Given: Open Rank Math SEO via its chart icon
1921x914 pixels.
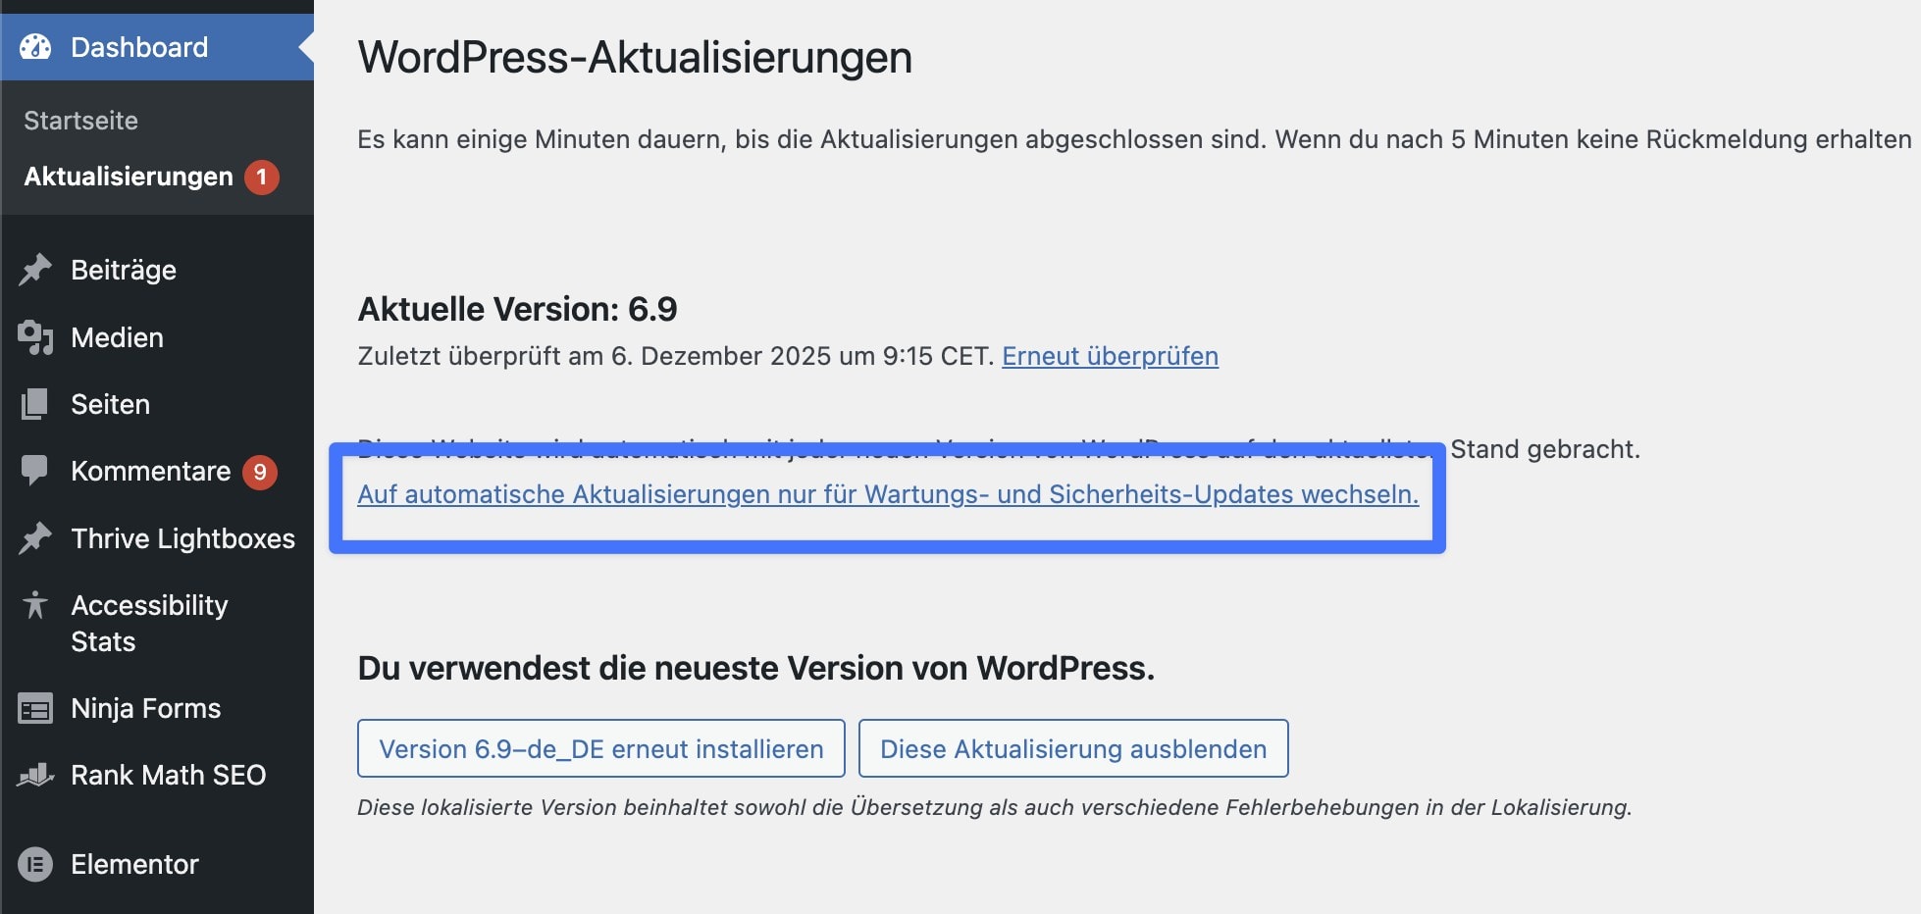Looking at the screenshot, I should 36,775.
